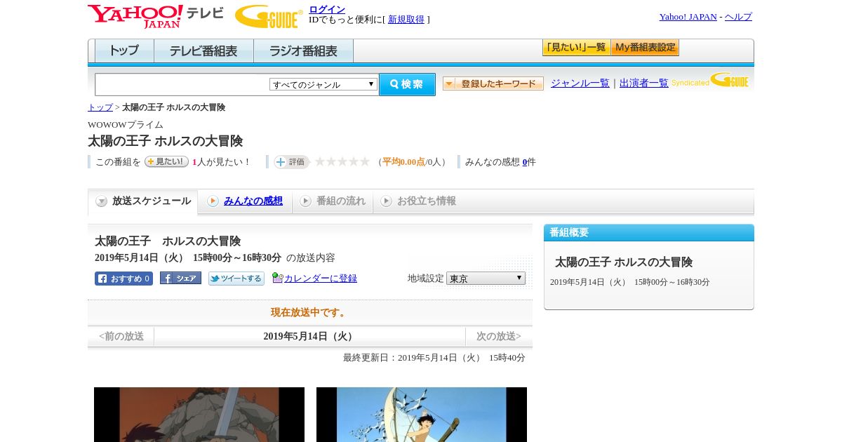Click the arrow icon beside 放送スケジュール
The width and height of the screenshot is (842, 442).
[102, 201]
